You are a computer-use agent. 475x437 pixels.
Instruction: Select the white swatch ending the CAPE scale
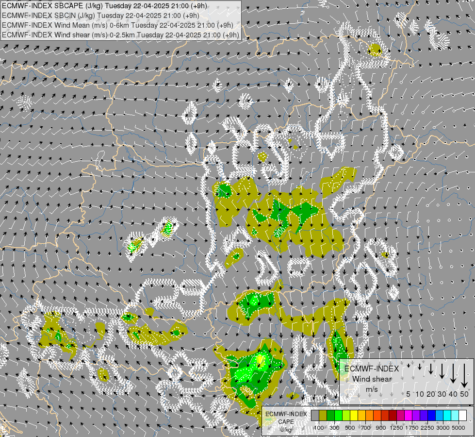pos(462,416)
